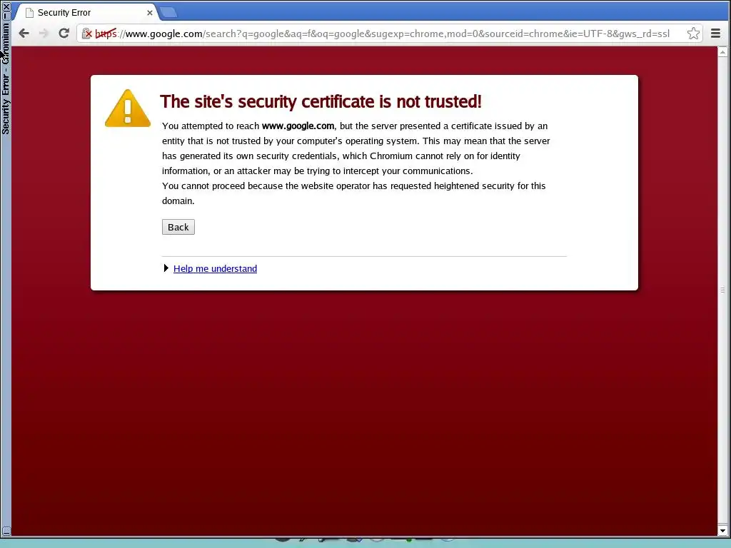Close the Chromium window from side titlebar
This screenshot has width=731, height=548.
(6, 6)
